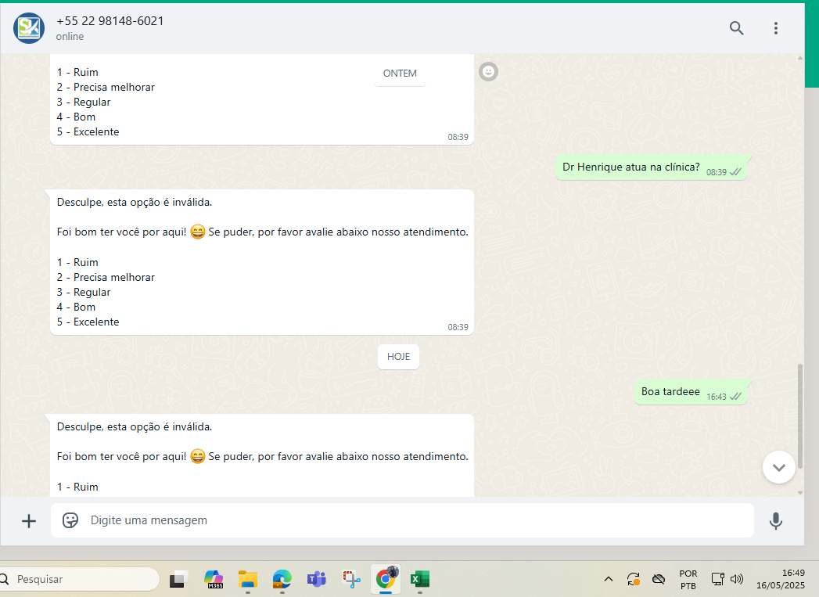Click the online status text
Screen dimensions: 819x597
point(70,37)
